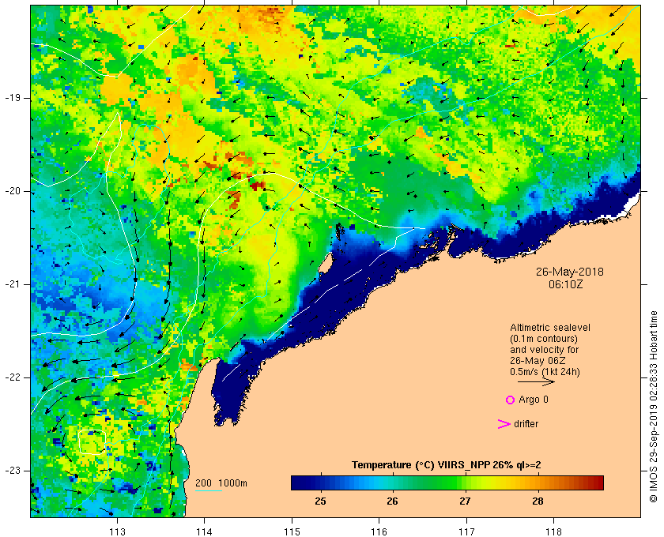Viewport: 664px width, 537px height.
Task: Click the 'Argo 0' legend label
Action: click(533, 400)
